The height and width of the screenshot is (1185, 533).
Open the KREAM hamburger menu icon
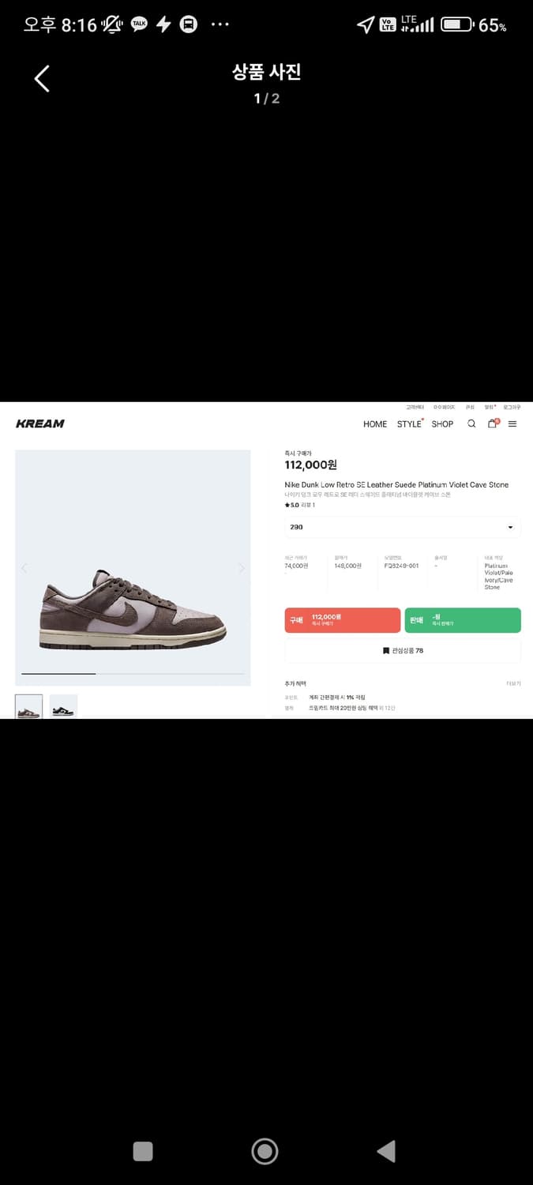coord(512,423)
